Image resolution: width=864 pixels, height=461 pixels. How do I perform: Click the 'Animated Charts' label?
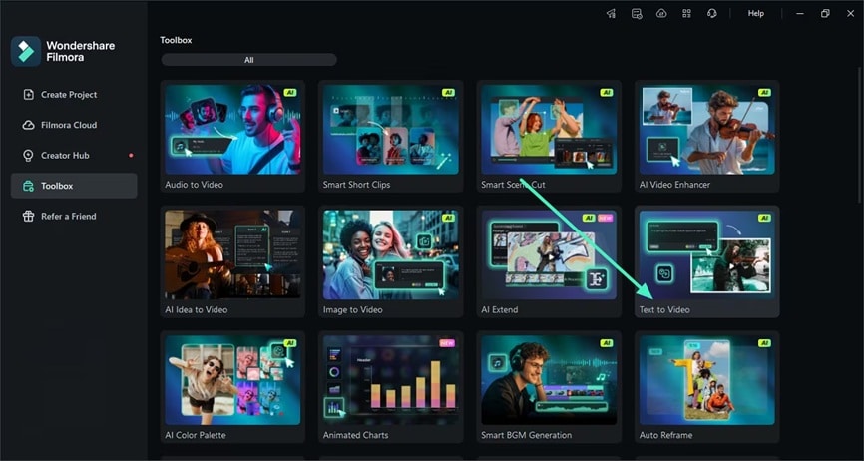point(355,435)
